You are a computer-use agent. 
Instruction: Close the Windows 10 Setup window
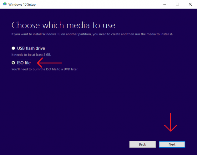click(190, 4)
